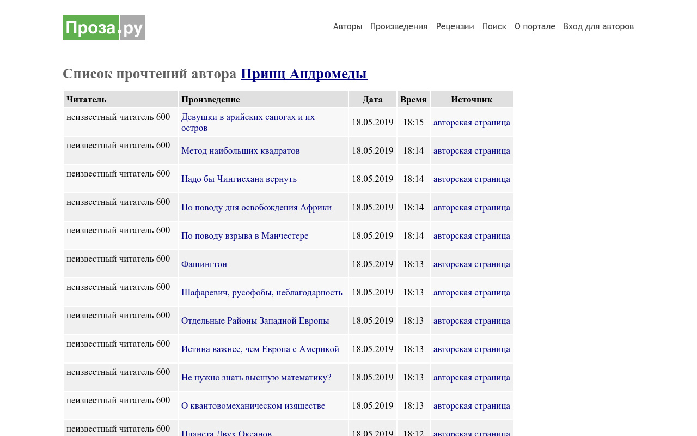Screen dimensions: 697x436
Task: Open the Авторы menu item
Action: 347,27
